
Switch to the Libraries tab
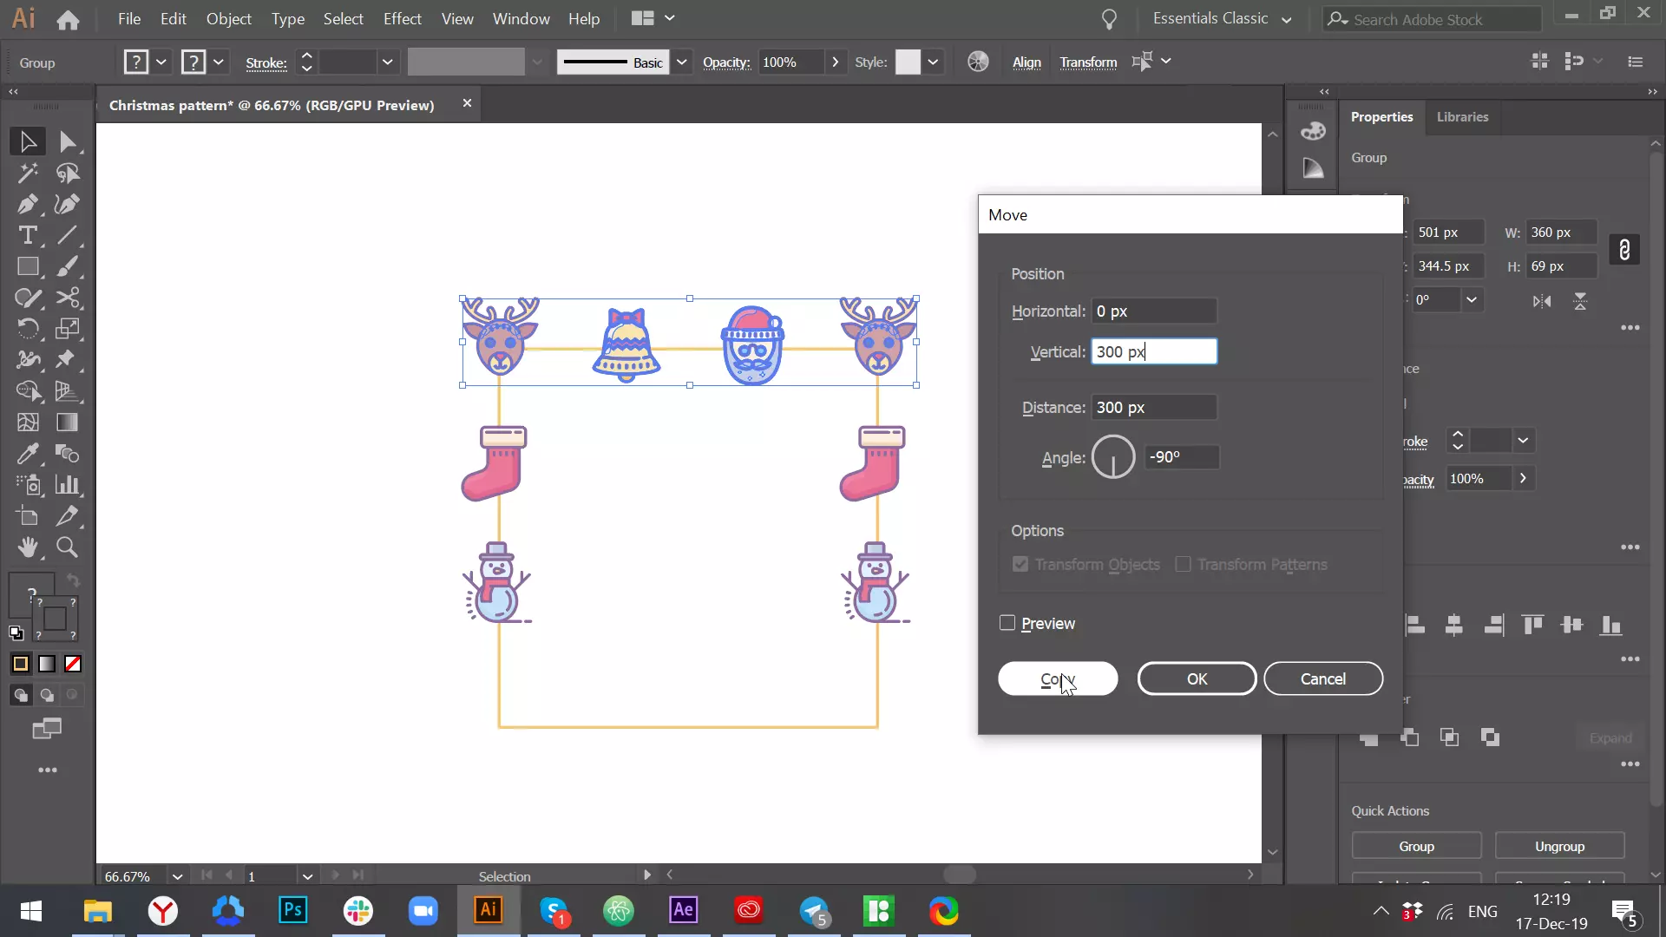coord(1462,116)
